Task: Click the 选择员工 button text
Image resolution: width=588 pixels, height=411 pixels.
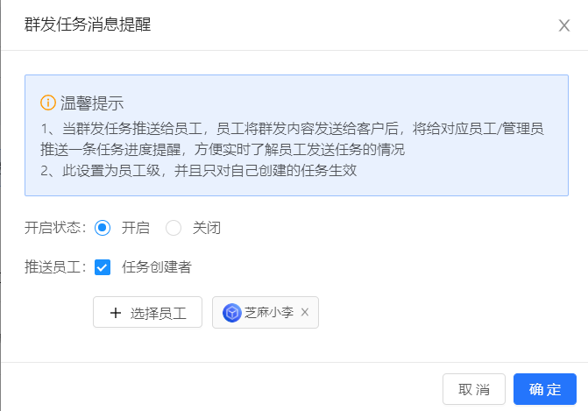Action: [x=159, y=313]
